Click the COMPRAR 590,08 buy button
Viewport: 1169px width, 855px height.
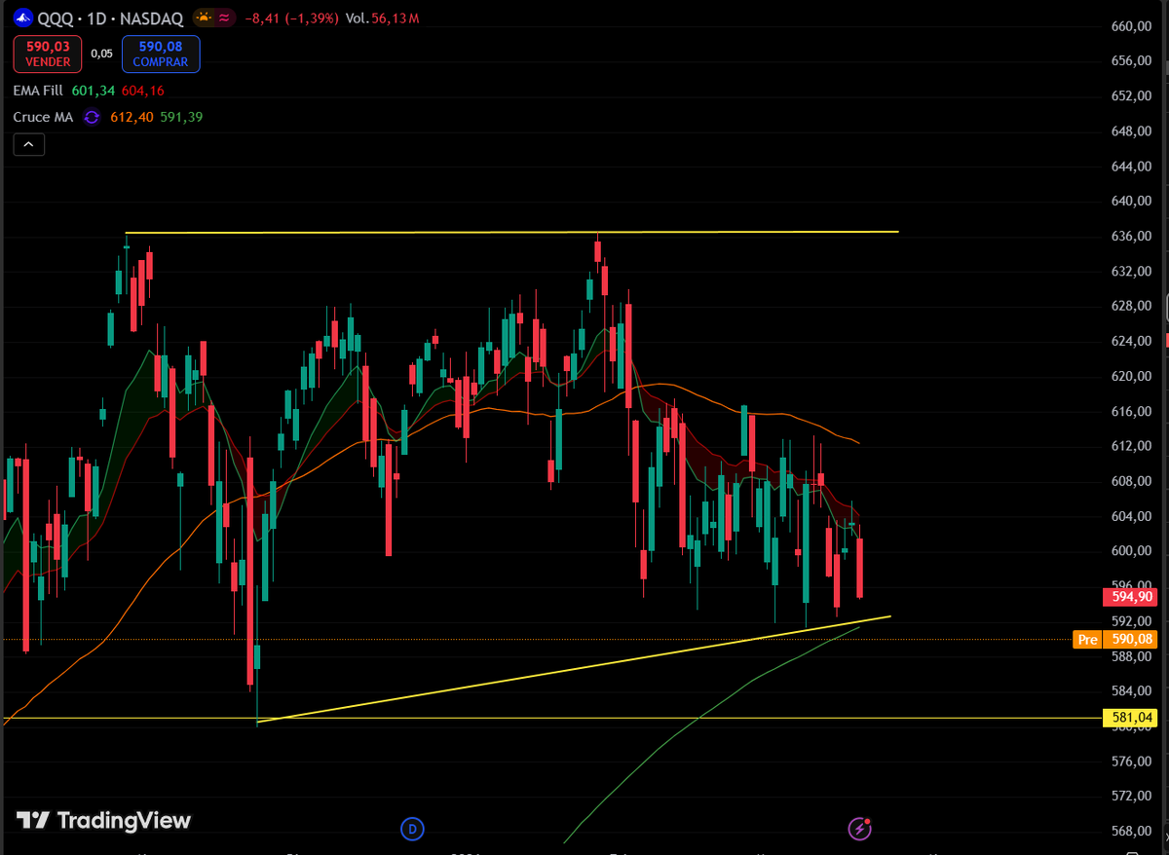click(x=161, y=54)
